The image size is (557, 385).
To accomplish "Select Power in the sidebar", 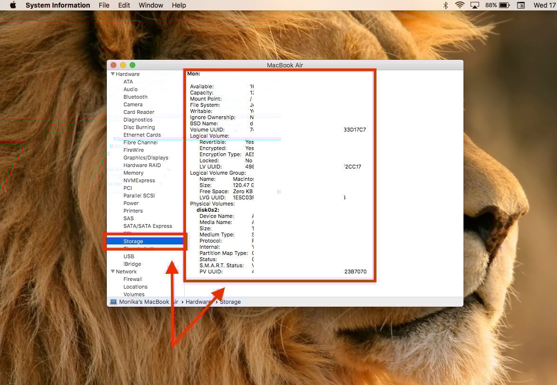I will pos(131,203).
